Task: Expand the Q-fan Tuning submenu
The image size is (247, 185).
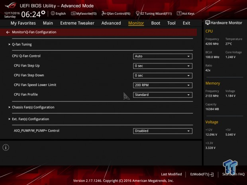Action: (22, 45)
